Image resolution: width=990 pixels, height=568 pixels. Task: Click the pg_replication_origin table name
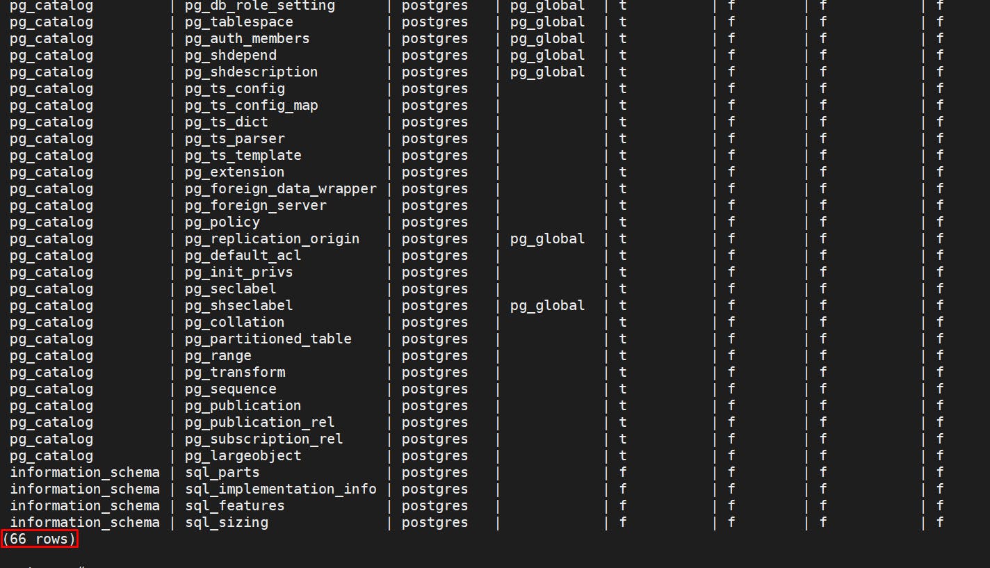272,238
